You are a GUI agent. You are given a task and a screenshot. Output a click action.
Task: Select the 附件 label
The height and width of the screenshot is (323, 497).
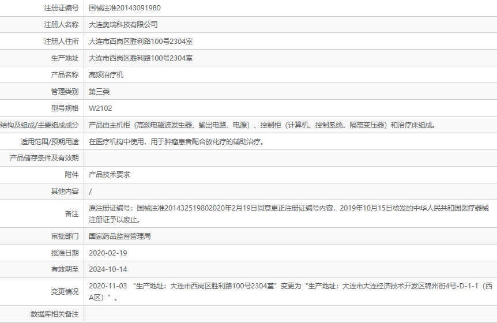[x=71, y=175]
